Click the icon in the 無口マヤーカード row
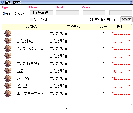The height and width of the screenshot is (113, 133). (8, 94)
